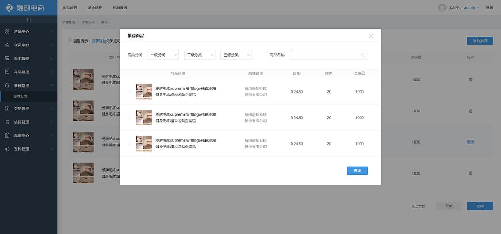Screen dimensions: 501x234
Task: Click the 推荐管理 thumbs-up icon
Action: coord(7,85)
